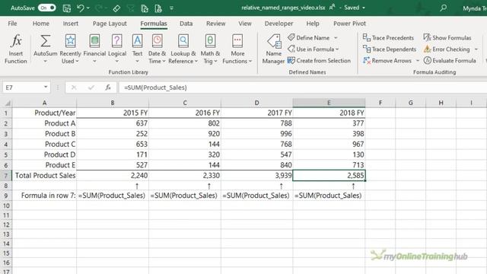Expand the Remove Arrows dropdown arrow
487x274 pixels.
(x=418, y=61)
